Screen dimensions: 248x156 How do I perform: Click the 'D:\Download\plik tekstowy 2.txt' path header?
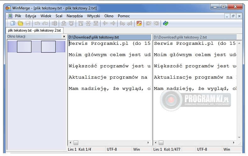point(195,37)
